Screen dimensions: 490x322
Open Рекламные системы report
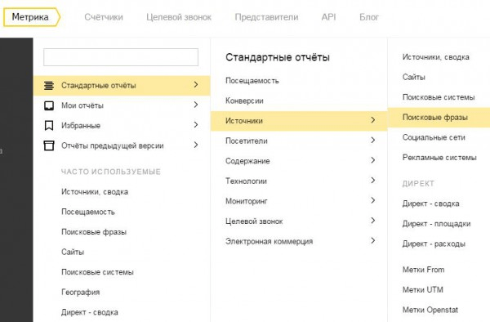[x=439, y=157]
